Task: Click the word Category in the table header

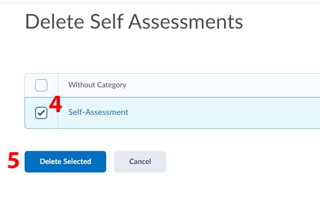Action: tap(112, 85)
